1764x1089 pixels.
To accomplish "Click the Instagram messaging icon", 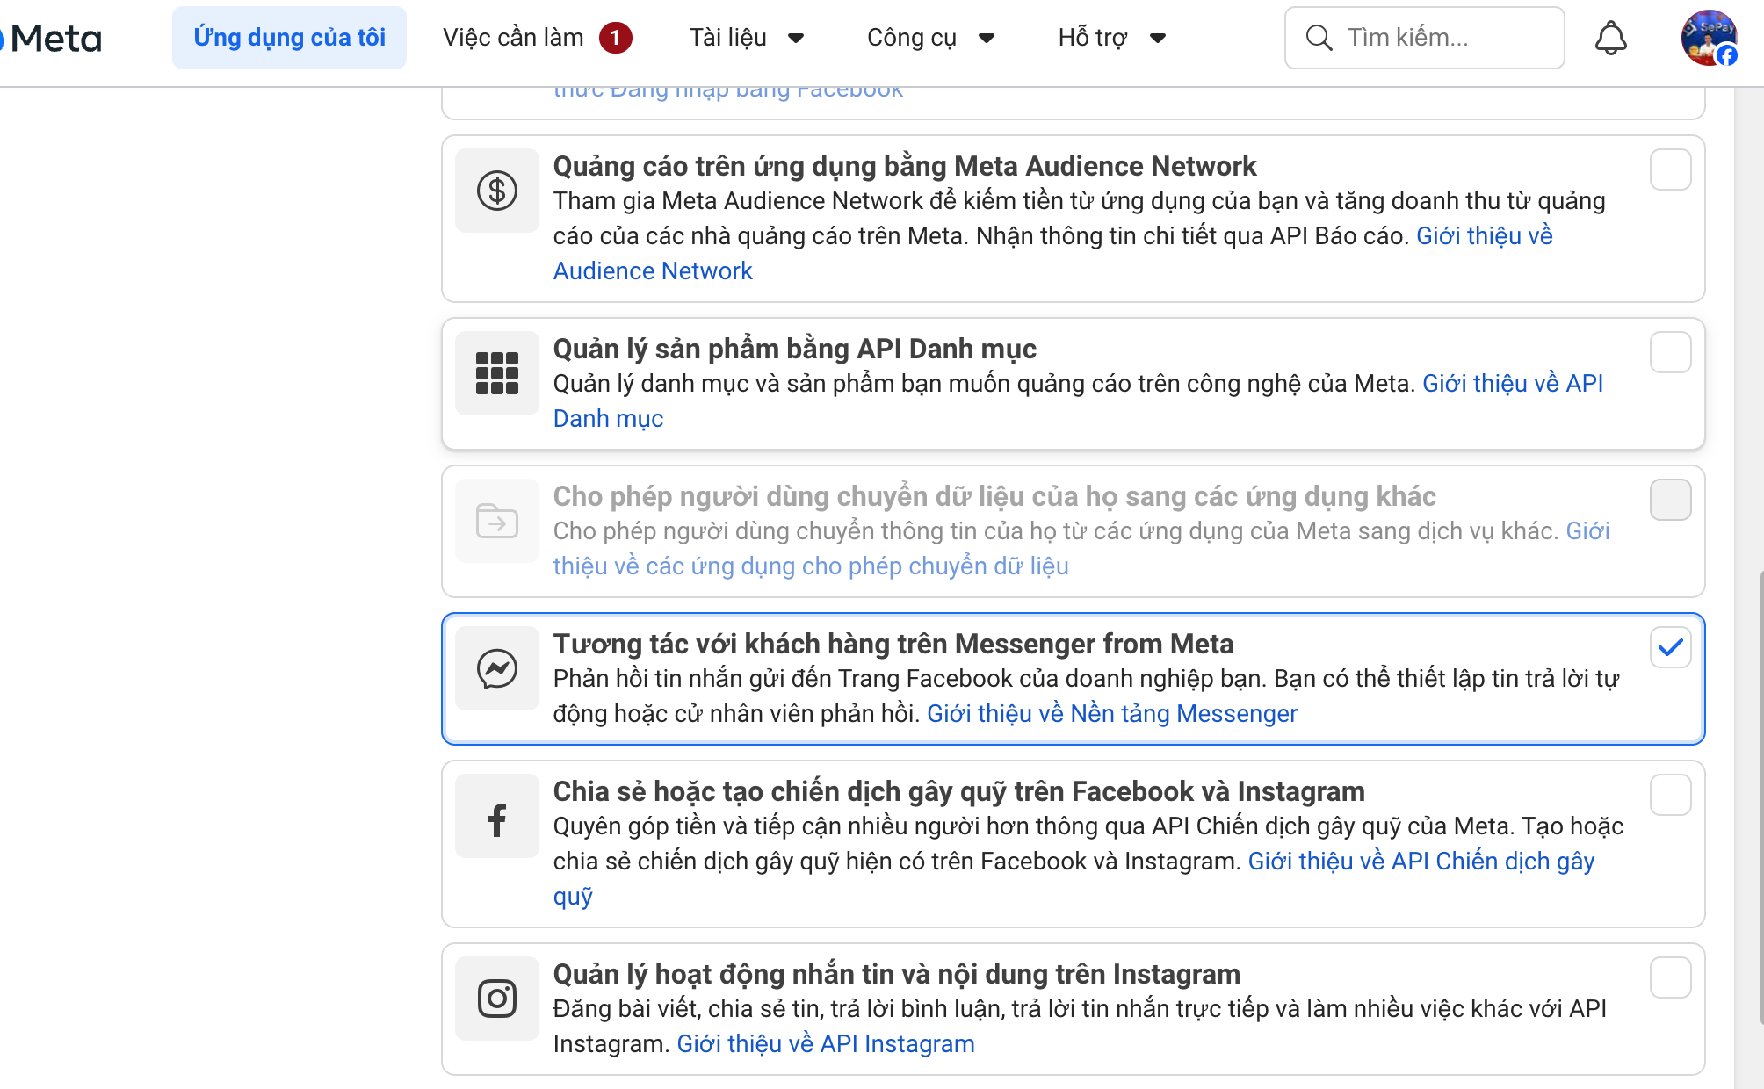I will [x=496, y=998].
